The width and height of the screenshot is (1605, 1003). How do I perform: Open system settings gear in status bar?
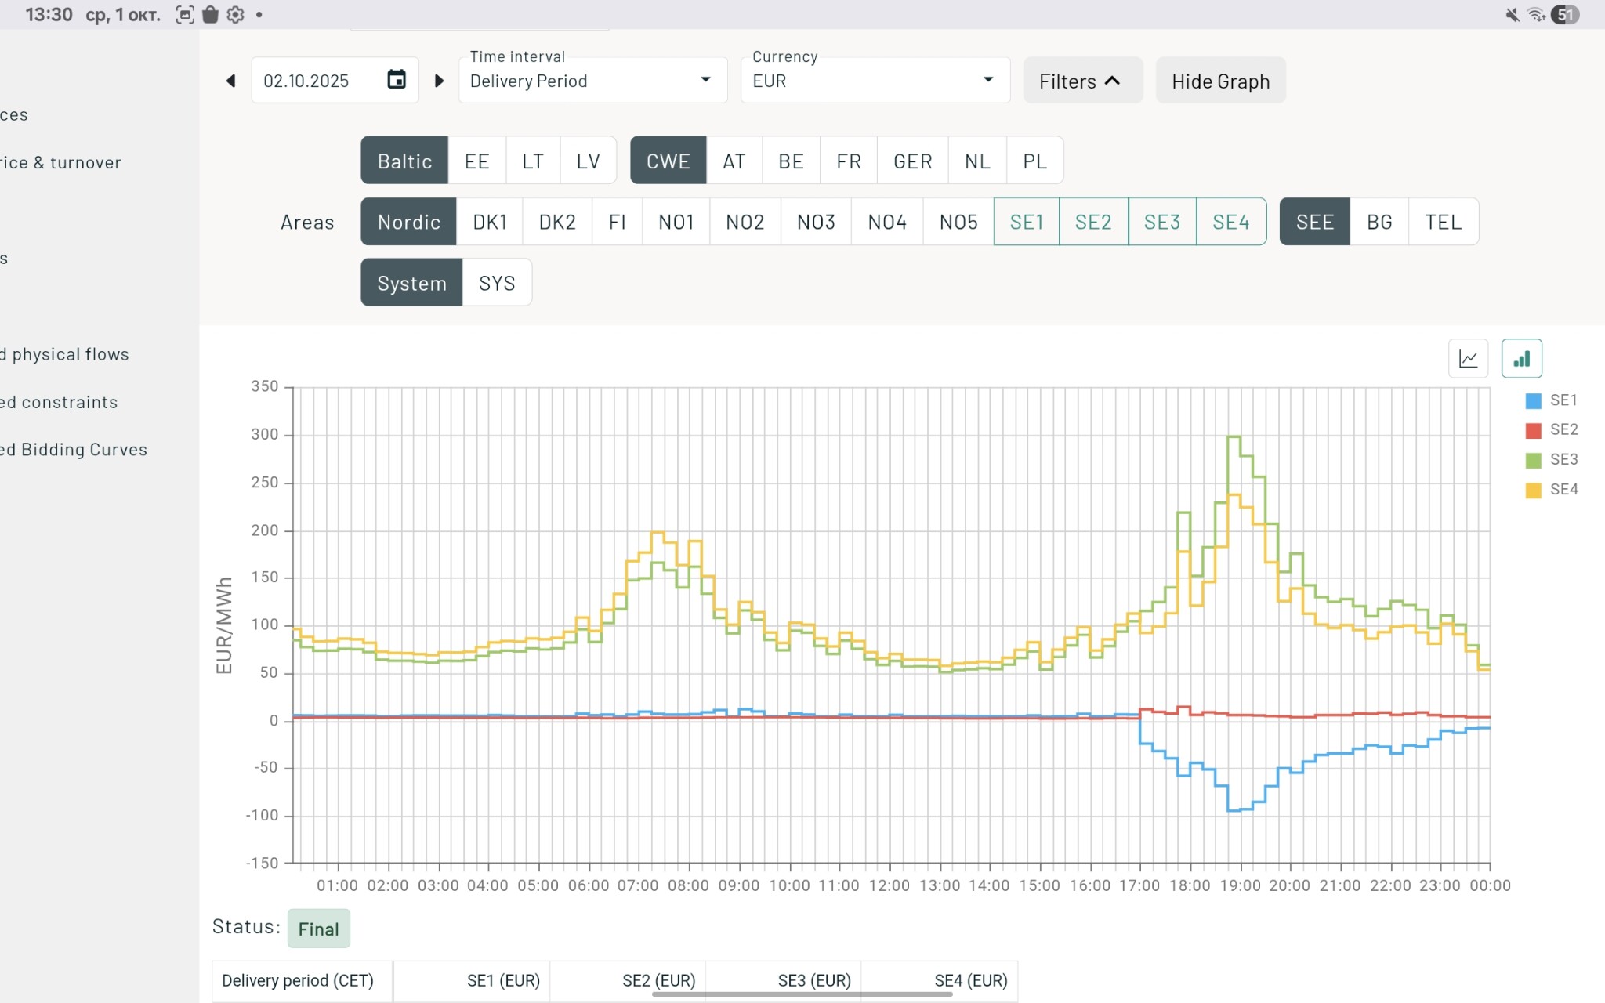pyautogui.click(x=235, y=14)
